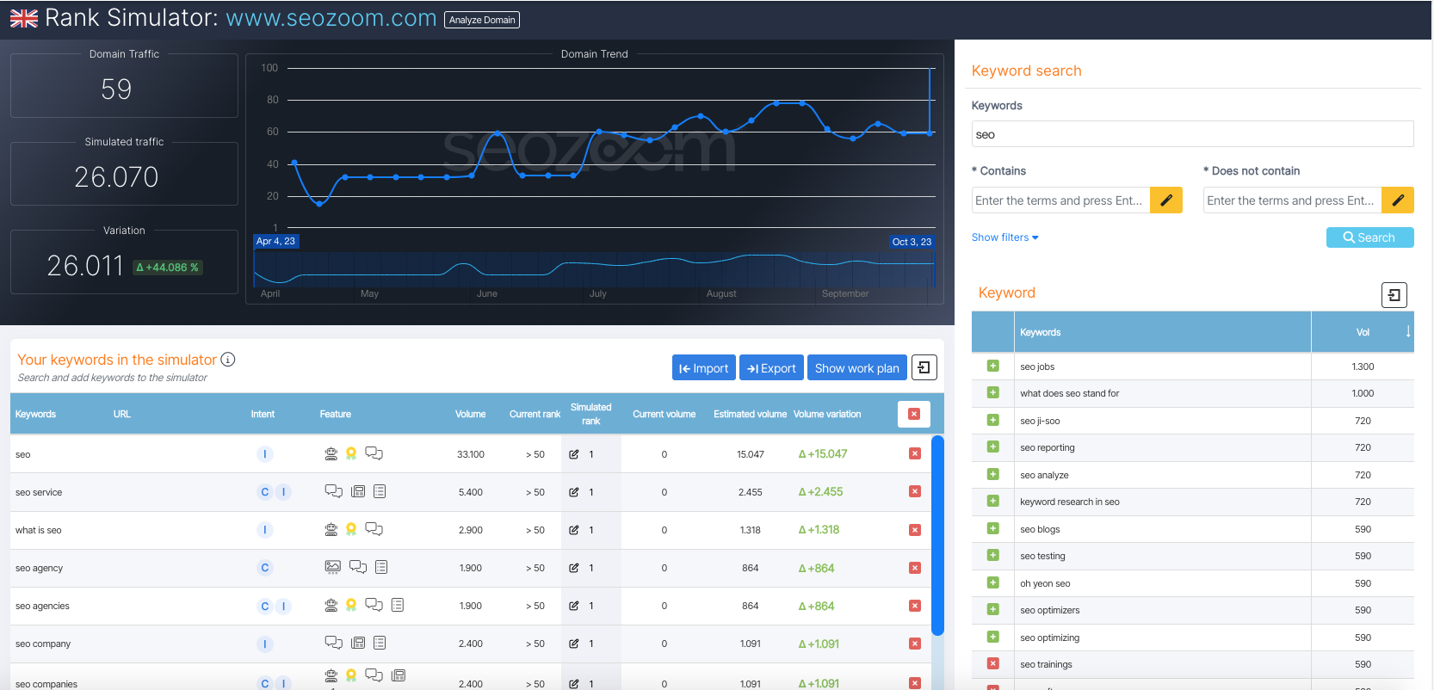Sort simulator table by Current rank header
The width and height of the screenshot is (1434, 690).
tap(535, 414)
